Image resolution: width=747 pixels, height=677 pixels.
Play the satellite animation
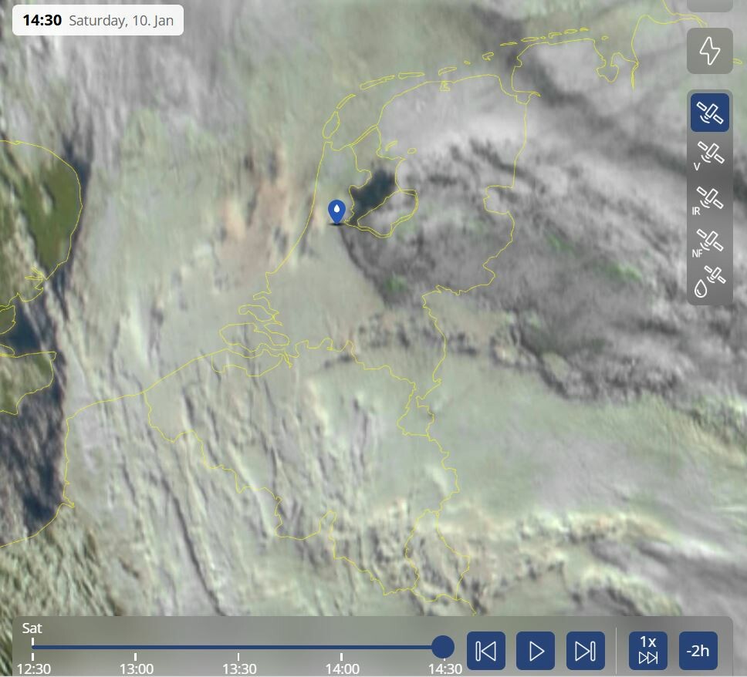pos(536,651)
